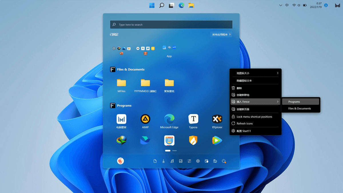The height and width of the screenshot is (193, 343).
Task: Select 隐藏图标文本 in the context menu
Action: click(x=255, y=81)
